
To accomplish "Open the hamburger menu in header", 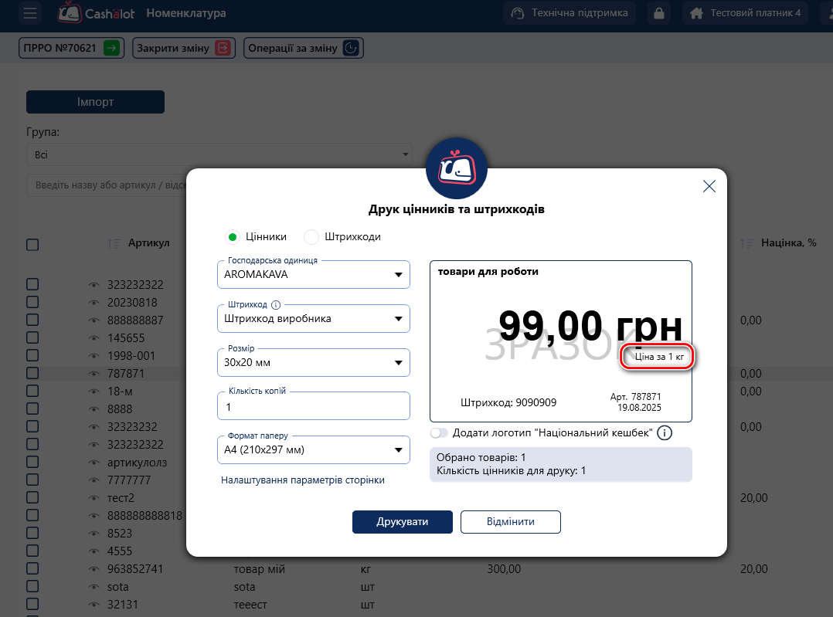I will (x=30, y=13).
